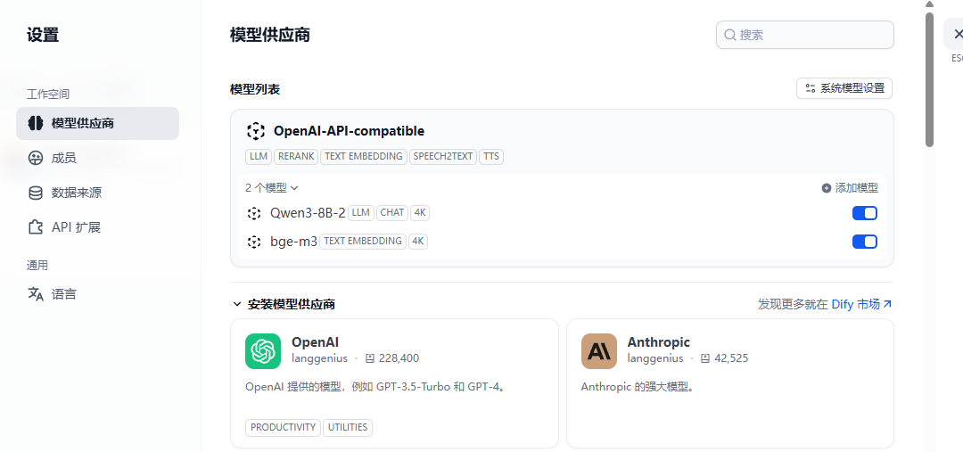Screen dimensions: 963x452
Task: Click the search magnifier icon
Action: click(x=730, y=35)
